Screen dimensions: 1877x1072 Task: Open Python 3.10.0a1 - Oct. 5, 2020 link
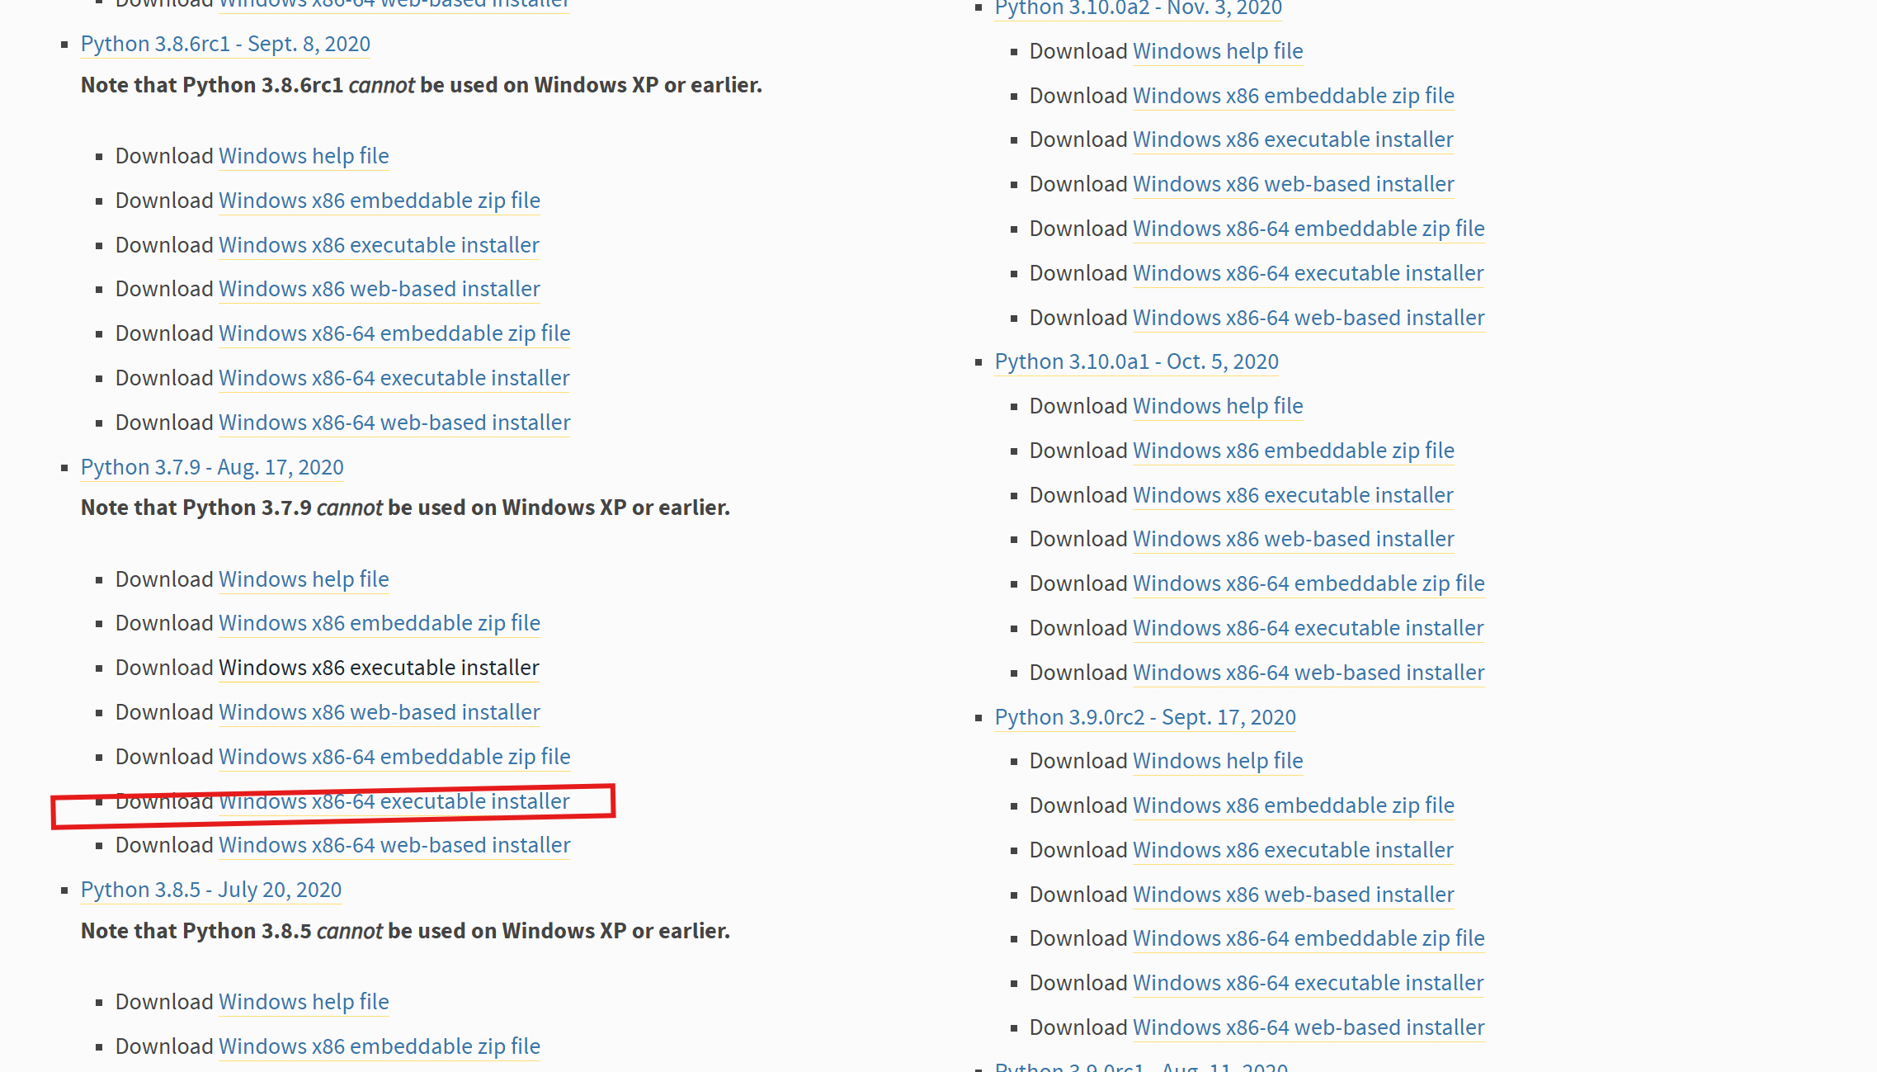tap(1136, 361)
